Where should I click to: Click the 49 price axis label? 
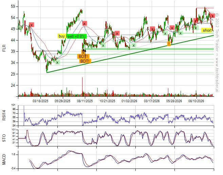tap(12, 29)
